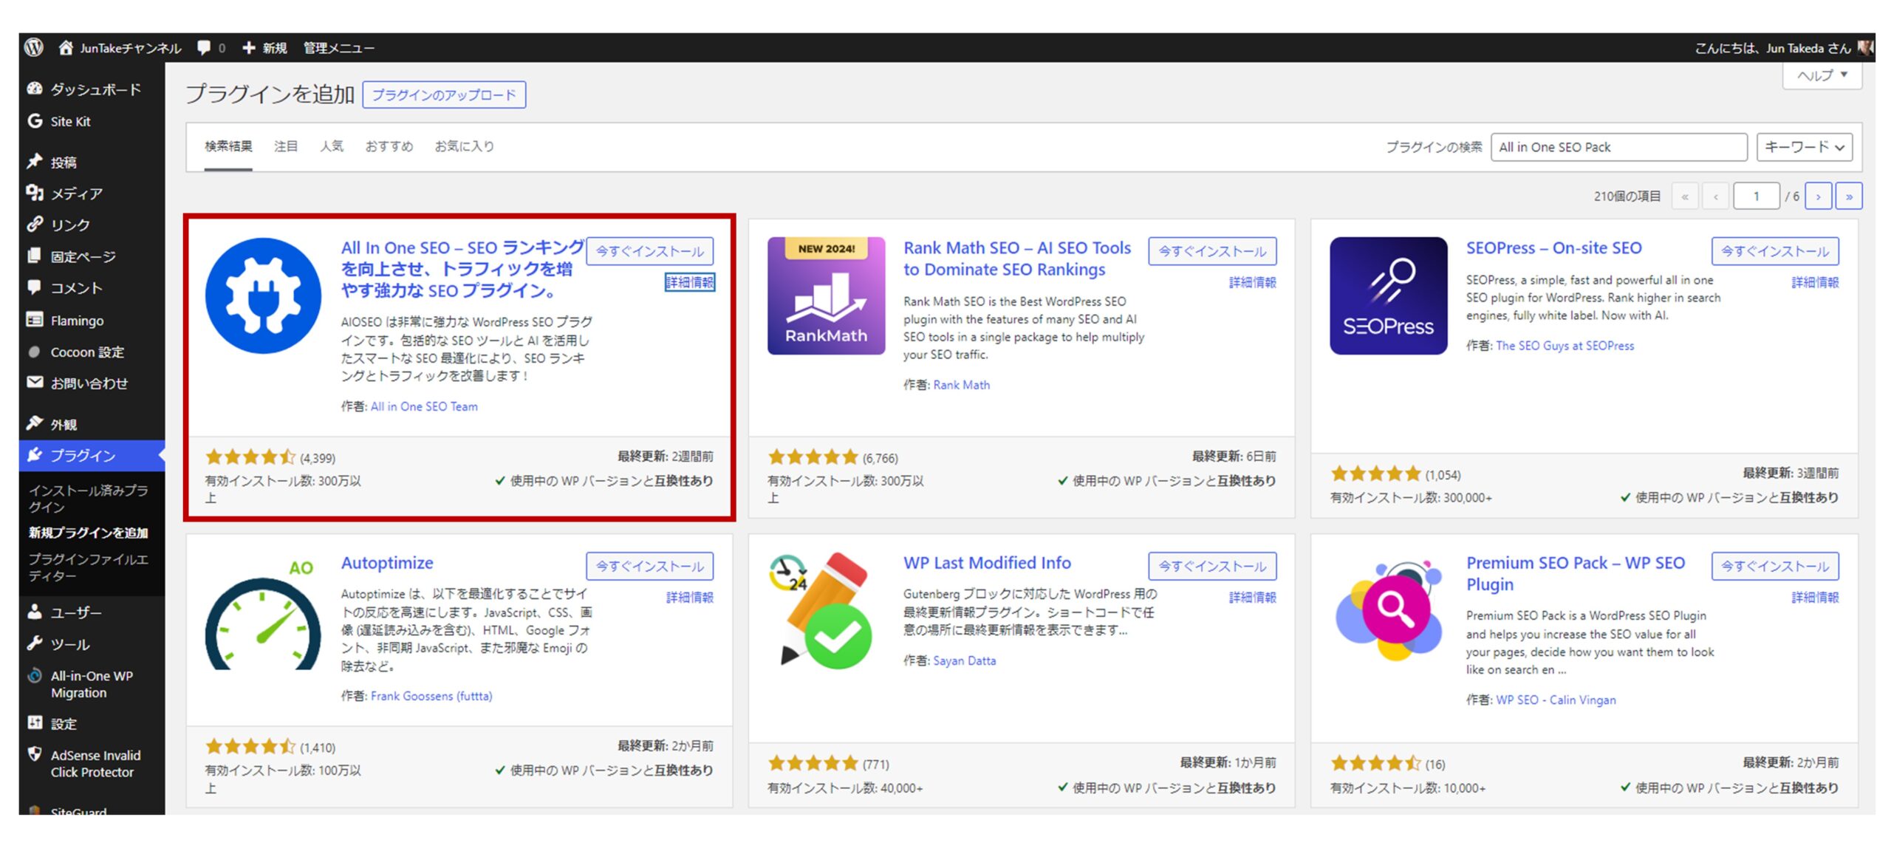Open the Frank Goossens (futtta) author link
The width and height of the screenshot is (1891, 851).
pyautogui.click(x=431, y=696)
